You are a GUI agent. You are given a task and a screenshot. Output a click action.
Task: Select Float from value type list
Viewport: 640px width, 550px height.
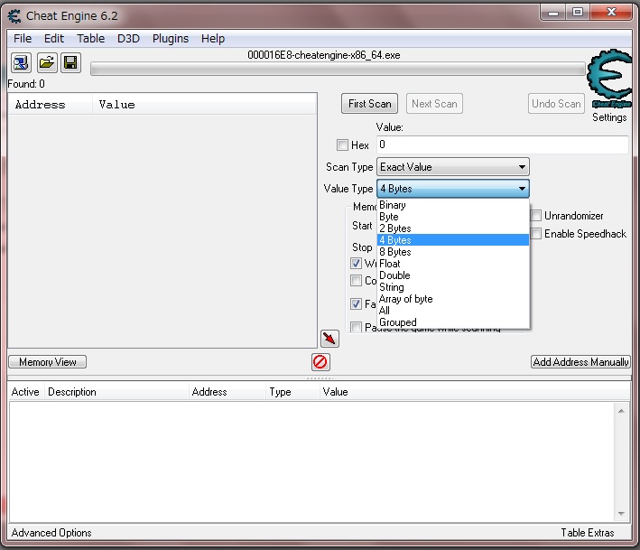click(390, 264)
